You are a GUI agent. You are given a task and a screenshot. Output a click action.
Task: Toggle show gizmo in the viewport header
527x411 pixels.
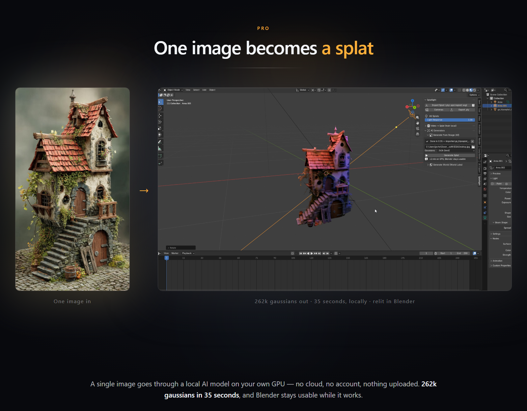pos(443,90)
